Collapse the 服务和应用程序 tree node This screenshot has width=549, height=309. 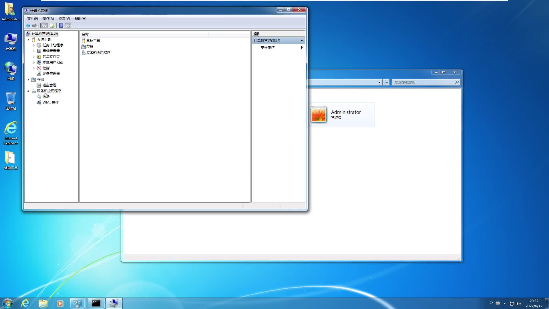click(x=28, y=91)
